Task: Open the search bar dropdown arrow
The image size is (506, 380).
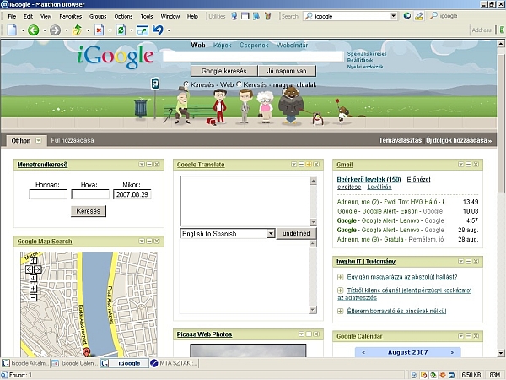Action: click(x=393, y=16)
